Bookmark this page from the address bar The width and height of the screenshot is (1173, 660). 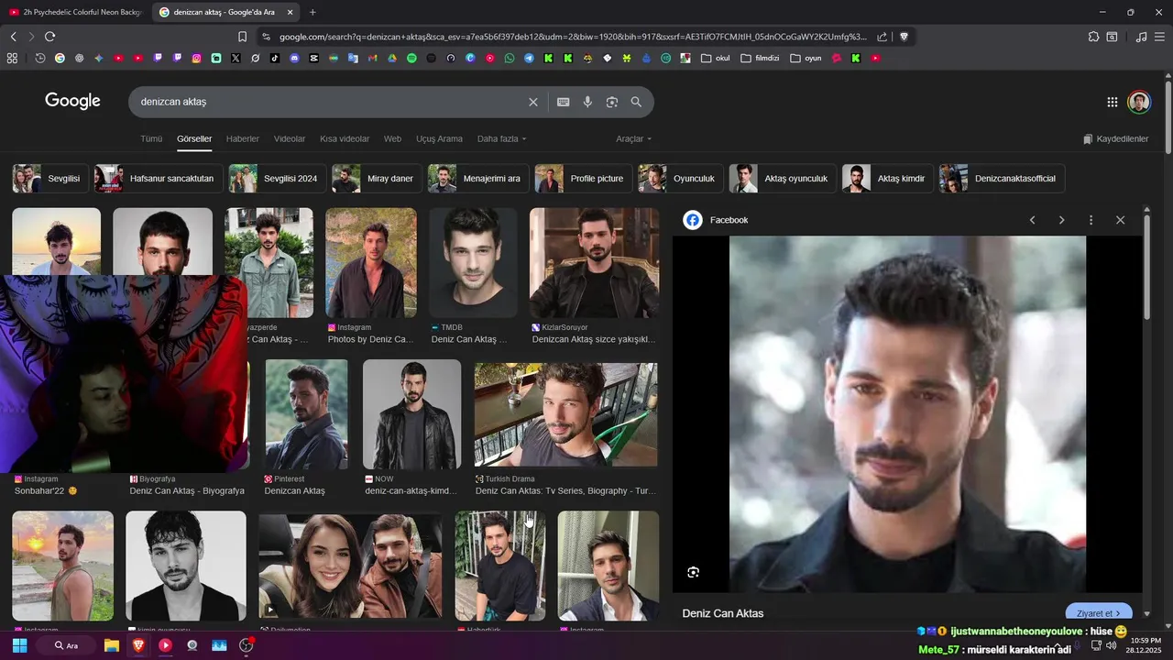242,37
